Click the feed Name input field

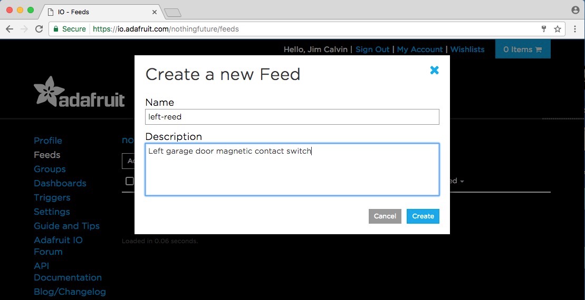[292, 117]
